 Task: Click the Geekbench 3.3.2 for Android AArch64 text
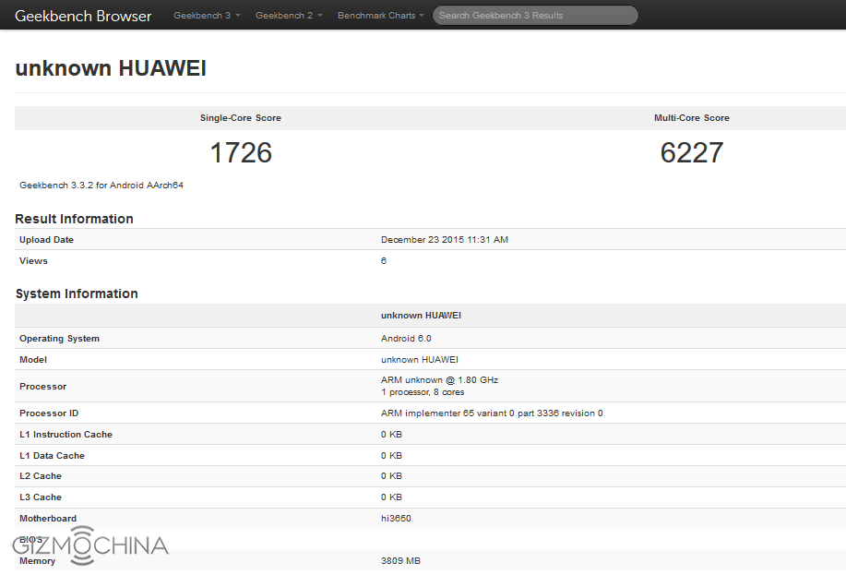coord(101,186)
